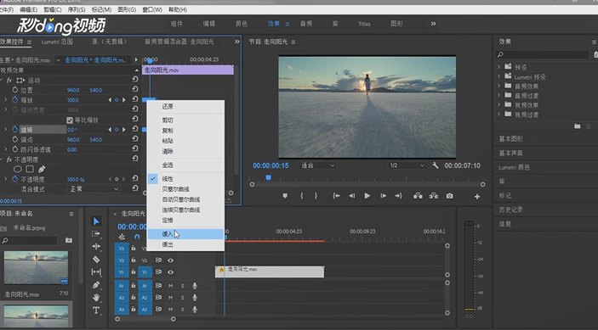Image resolution: width=598 pixels, height=330 pixels.
Task: Select the Razor tool
Action: pos(96,260)
